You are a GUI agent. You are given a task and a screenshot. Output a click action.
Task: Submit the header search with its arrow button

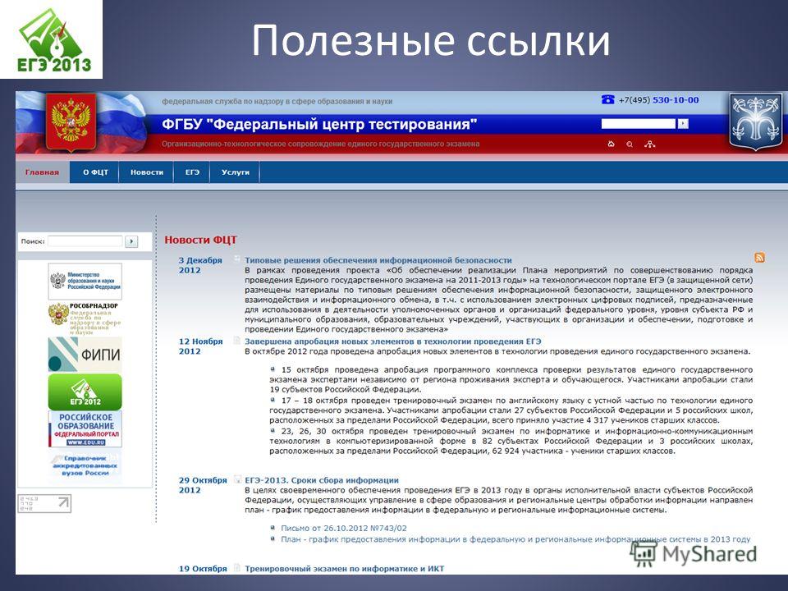coord(682,124)
